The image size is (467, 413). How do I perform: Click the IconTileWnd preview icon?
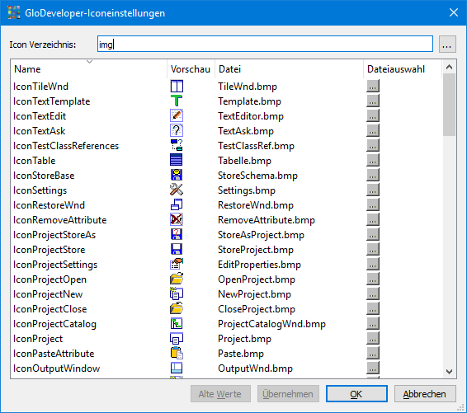click(177, 87)
